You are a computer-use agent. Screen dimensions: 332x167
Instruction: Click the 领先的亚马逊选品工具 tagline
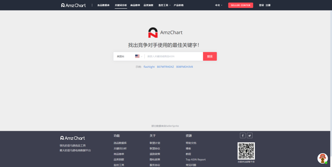coord(73,146)
